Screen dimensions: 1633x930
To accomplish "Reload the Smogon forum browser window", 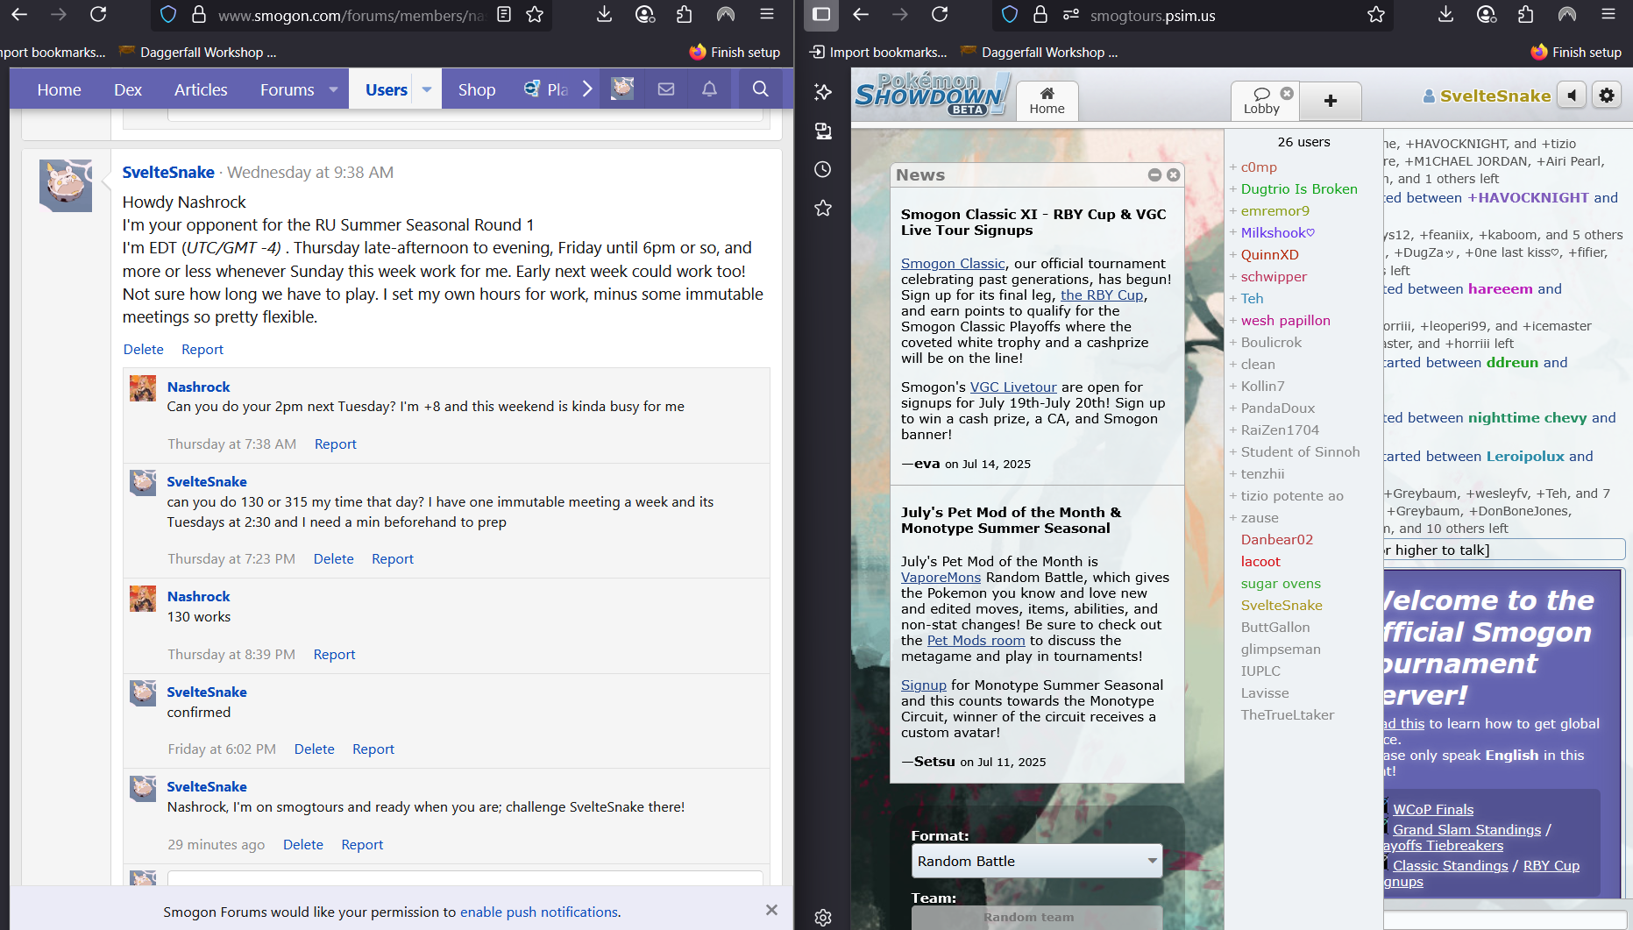I will (98, 15).
